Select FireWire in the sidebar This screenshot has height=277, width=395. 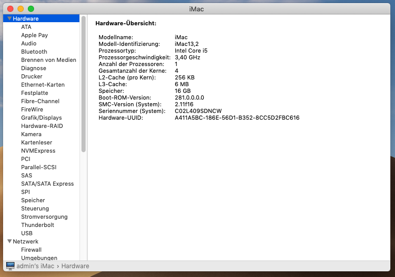click(x=32, y=109)
